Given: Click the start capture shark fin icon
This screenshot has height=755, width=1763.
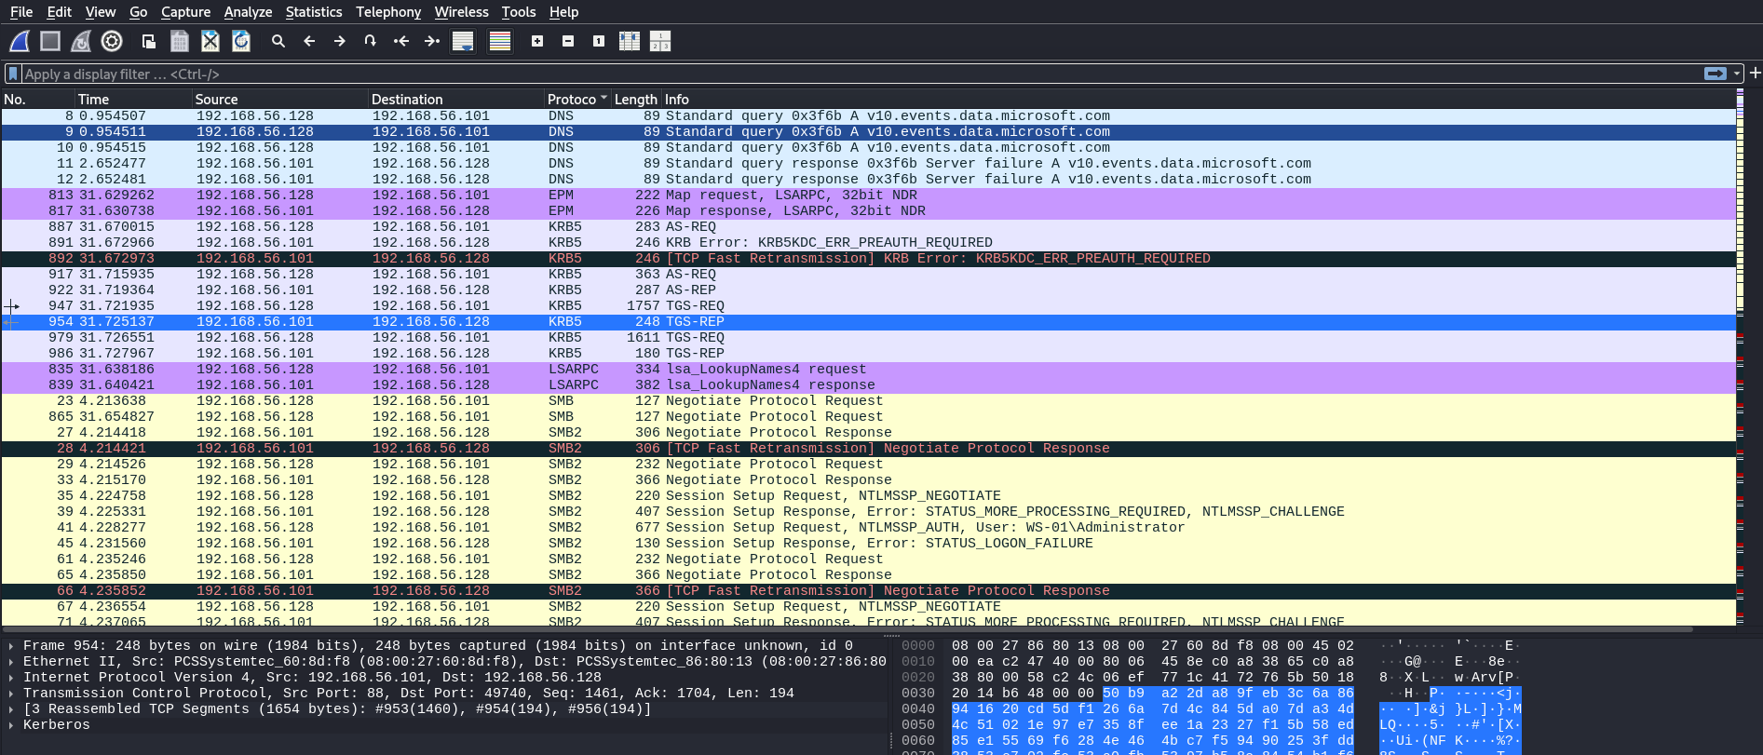Looking at the screenshot, I should (x=20, y=41).
